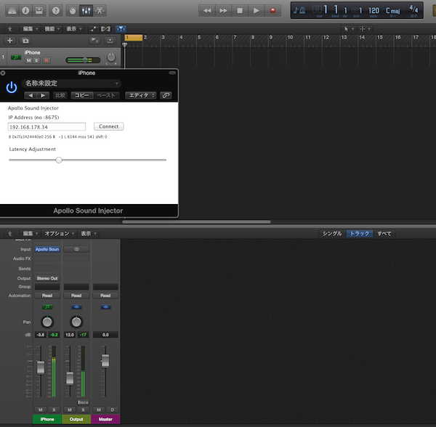Click the plug-in link icon

click(x=166, y=95)
